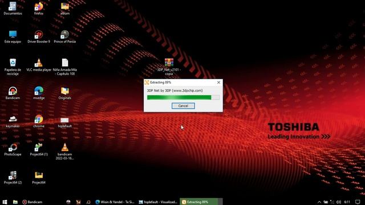Select the Project64 (2) icon
The width and height of the screenshot is (365, 205).
pyautogui.click(x=13, y=178)
